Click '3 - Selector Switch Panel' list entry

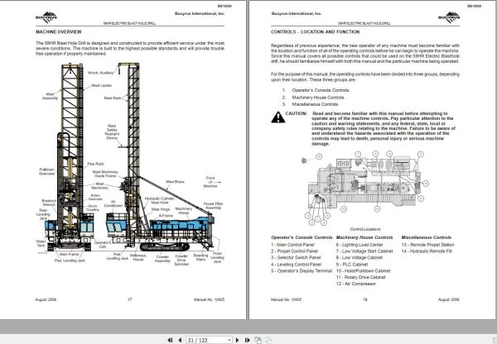tap(296, 258)
